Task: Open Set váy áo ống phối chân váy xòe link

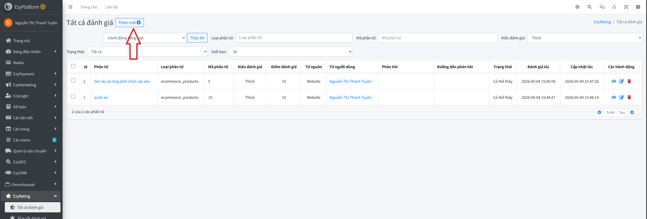Action: 122,81
